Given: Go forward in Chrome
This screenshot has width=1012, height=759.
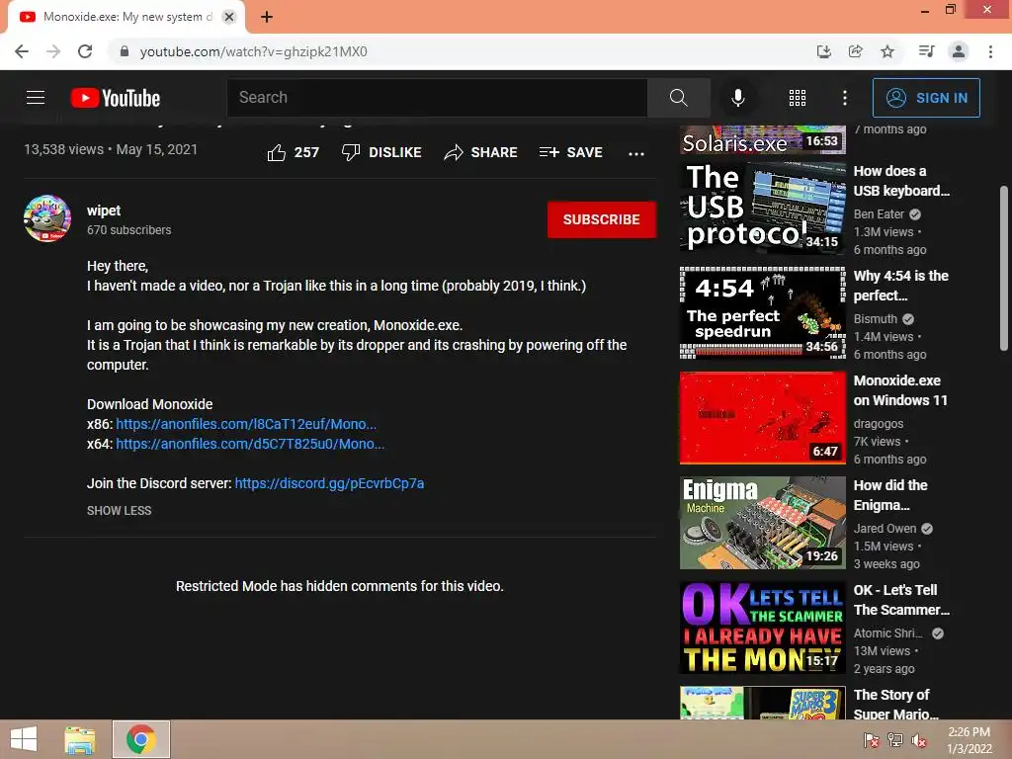Looking at the screenshot, I should [x=53, y=51].
